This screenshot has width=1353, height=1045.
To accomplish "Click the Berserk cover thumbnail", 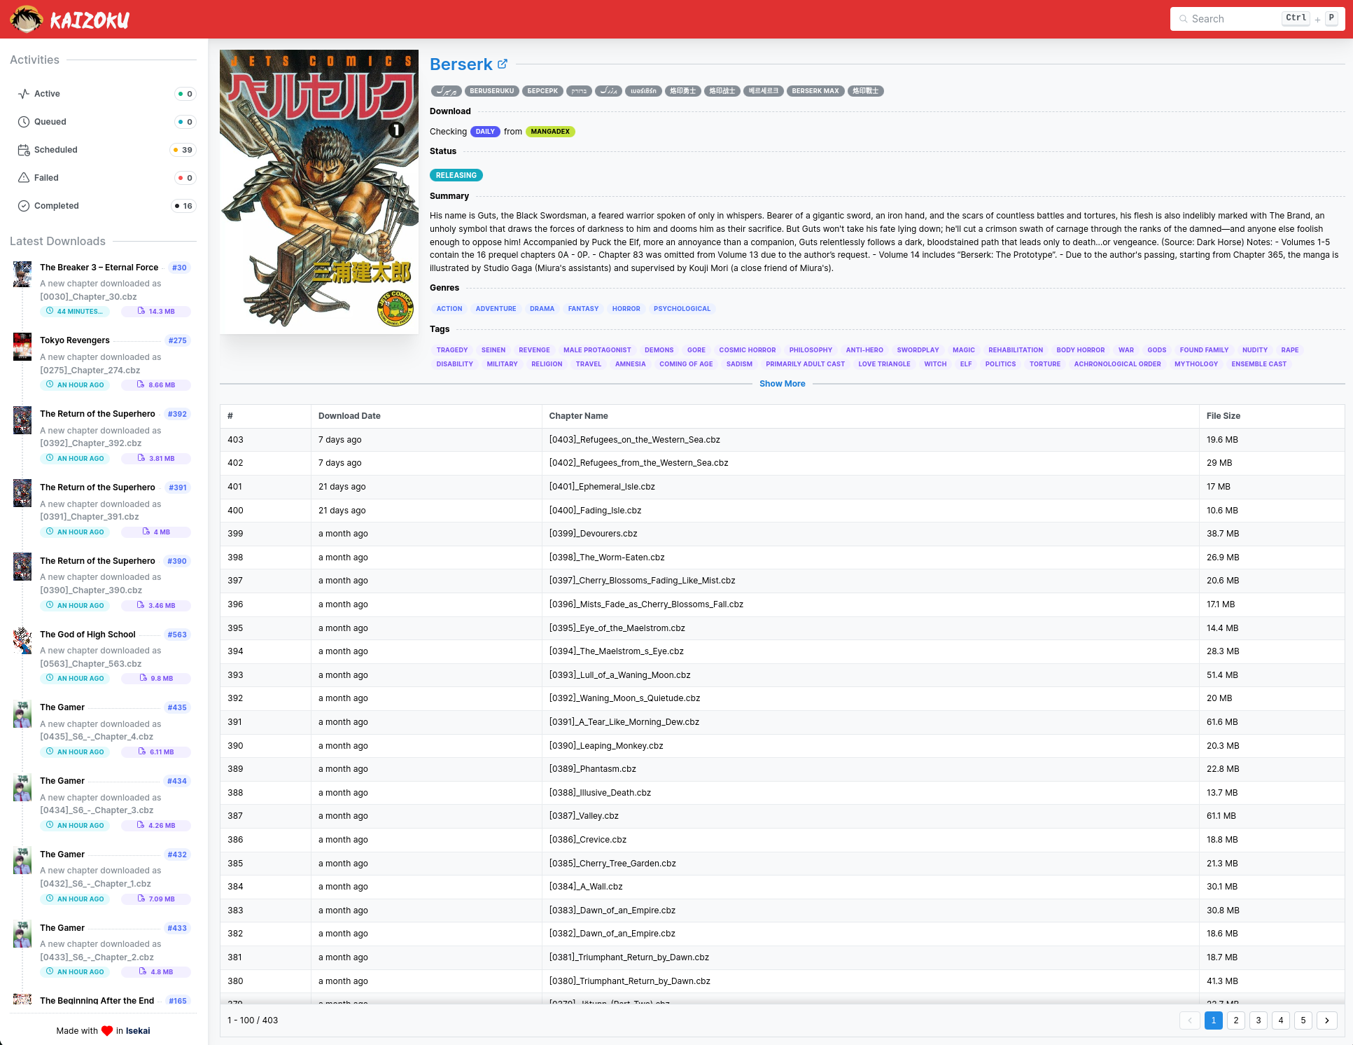I will coord(319,191).
